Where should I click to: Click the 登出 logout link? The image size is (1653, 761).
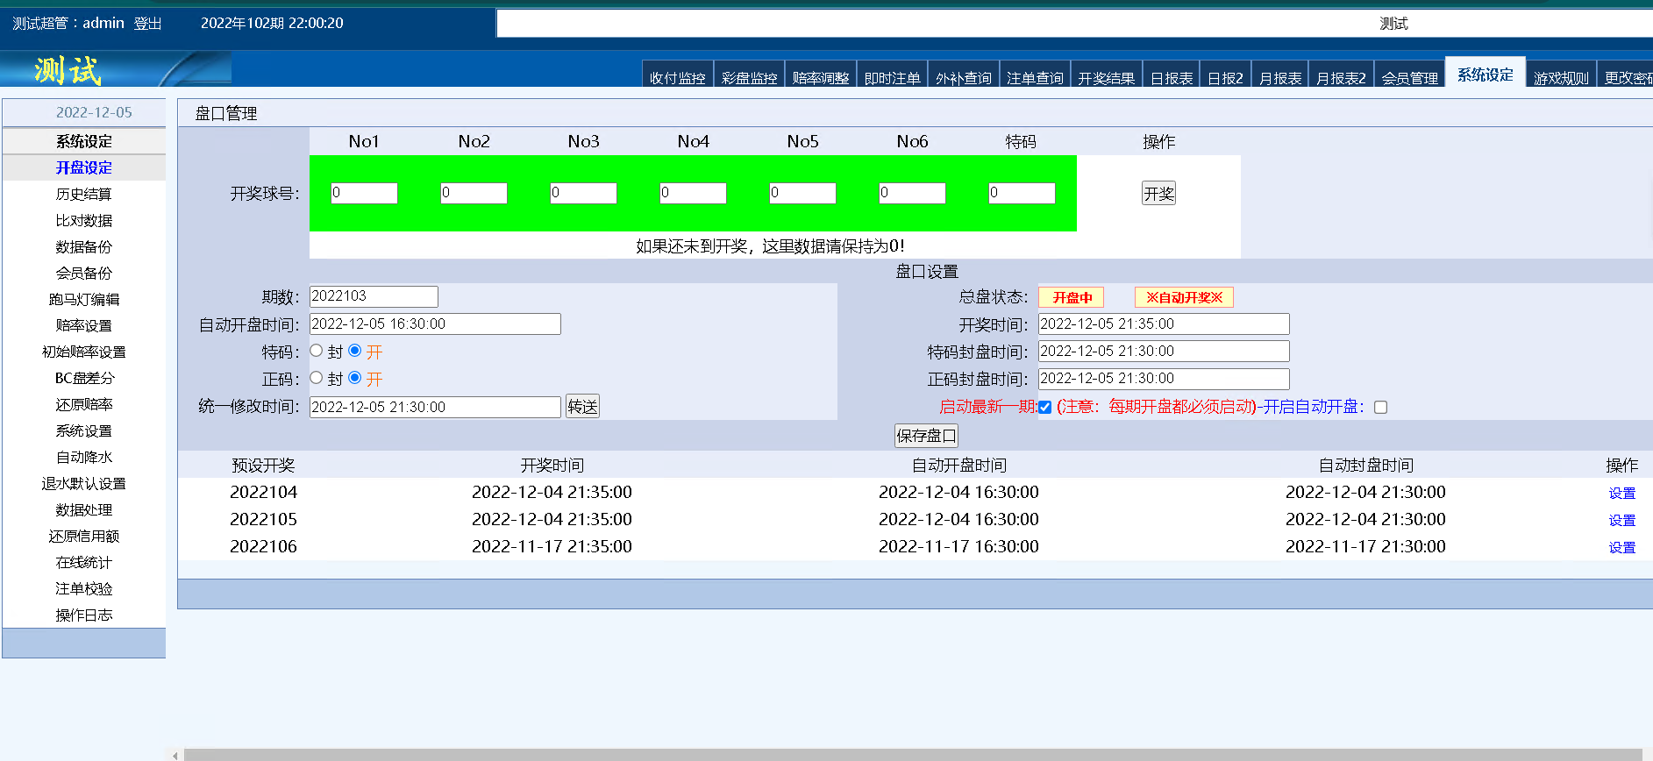pyautogui.click(x=147, y=24)
